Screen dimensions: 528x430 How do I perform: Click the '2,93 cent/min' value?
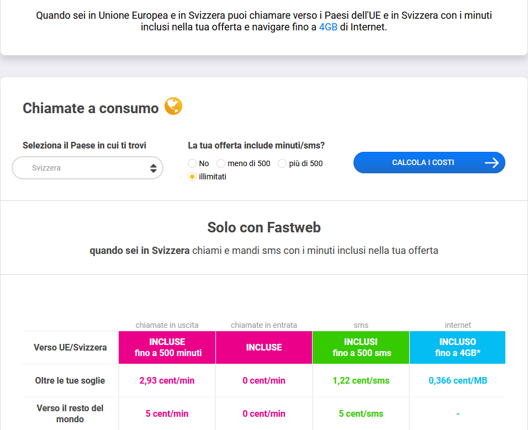(x=167, y=380)
